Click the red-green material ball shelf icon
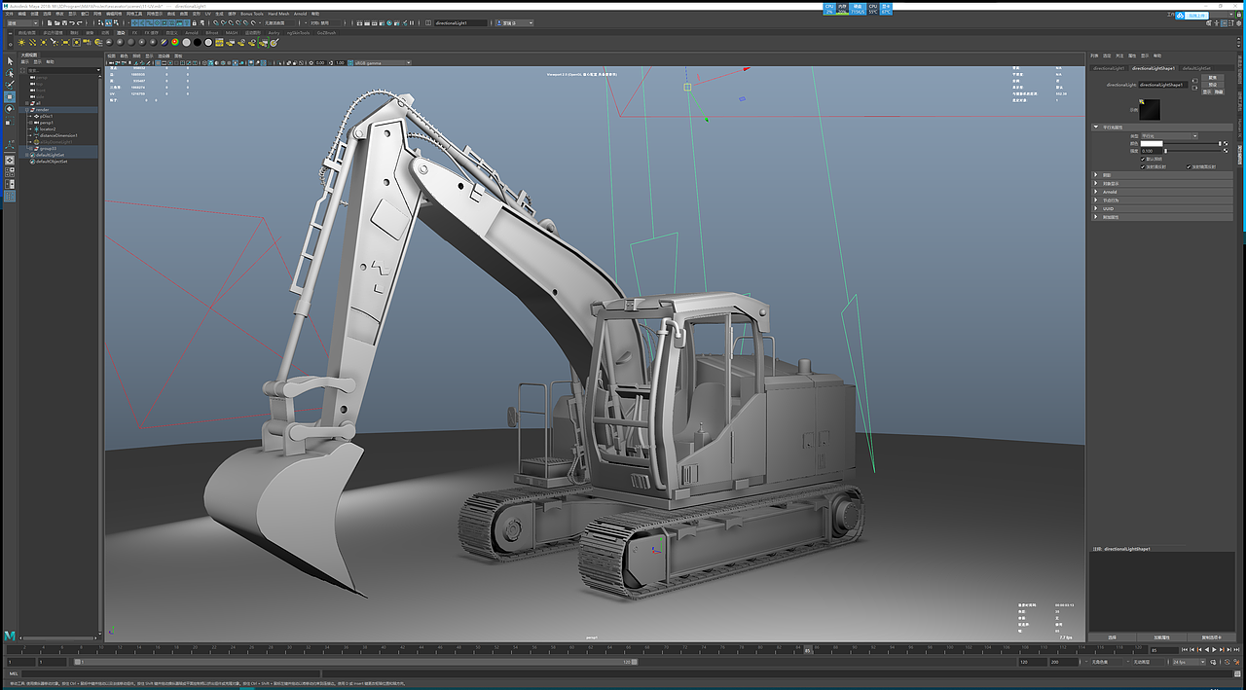Screen dimensions: 1246x690 (174, 43)
